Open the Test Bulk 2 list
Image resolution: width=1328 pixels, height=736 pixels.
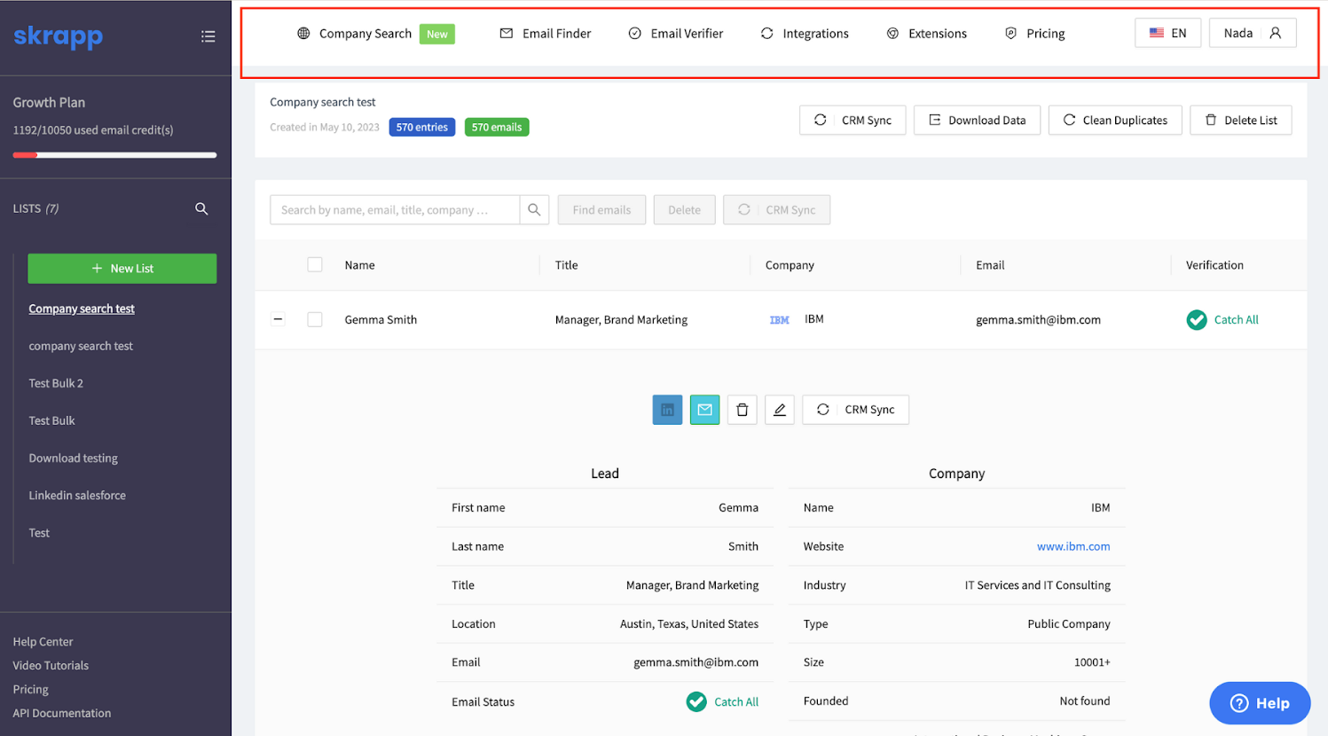click(x=56, y=383)
